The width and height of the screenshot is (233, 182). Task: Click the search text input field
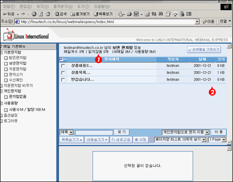[94, 133]
